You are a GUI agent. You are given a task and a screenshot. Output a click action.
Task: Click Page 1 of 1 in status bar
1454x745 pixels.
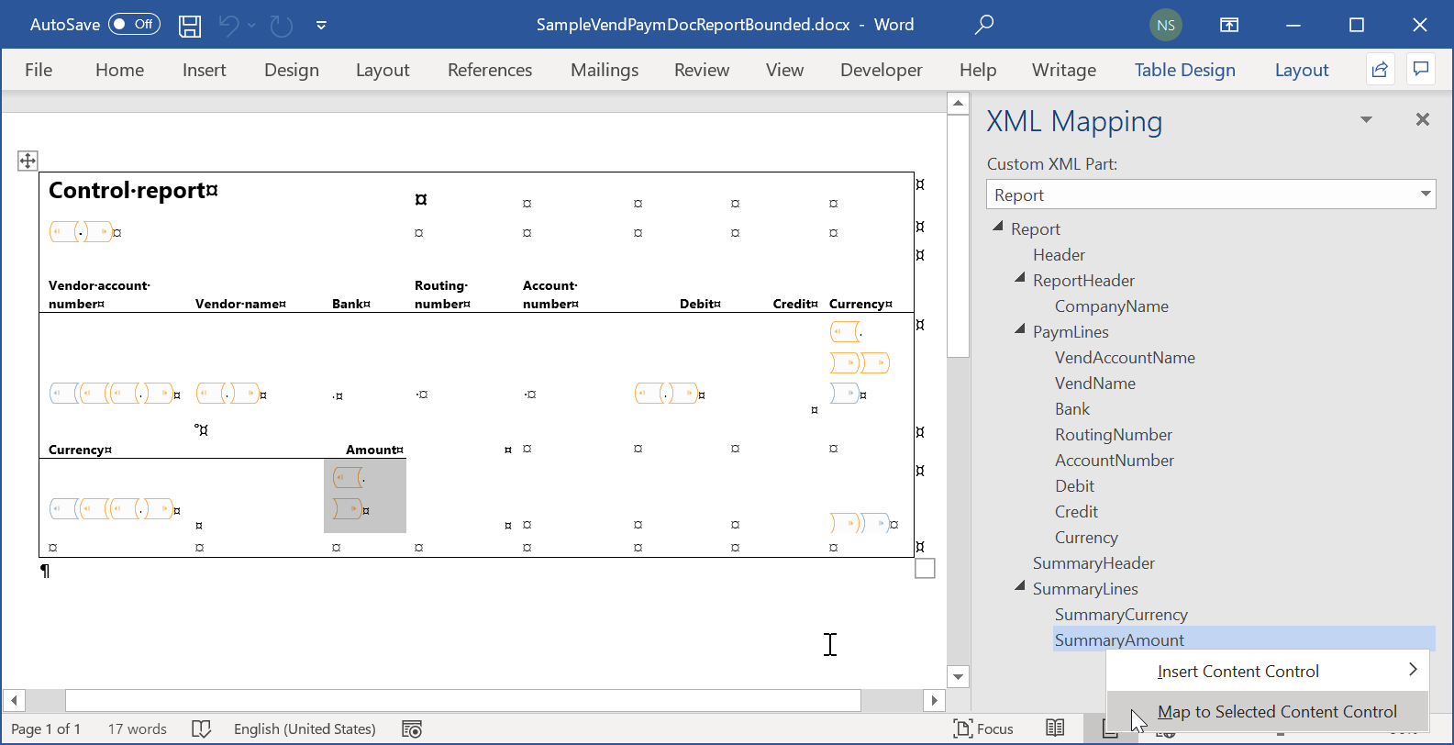click(x=46, y=729)
